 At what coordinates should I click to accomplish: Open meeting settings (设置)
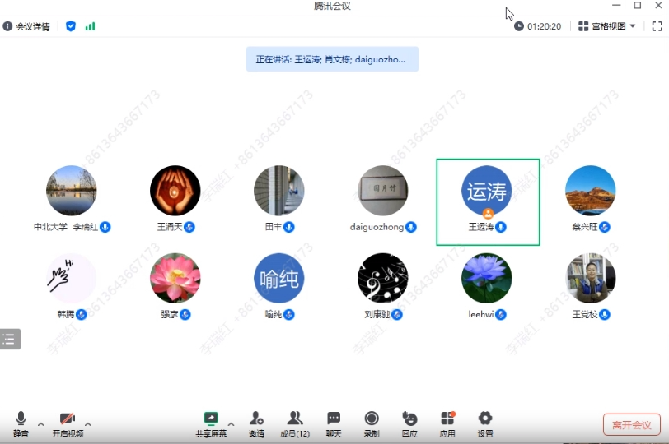[x=485, y=423]
